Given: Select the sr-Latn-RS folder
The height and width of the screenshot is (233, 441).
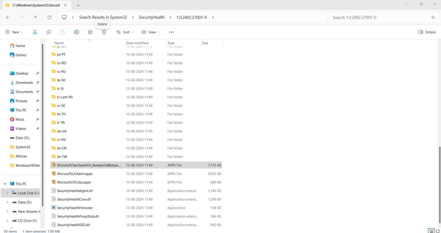Looking at the screenshot, I should [136, 97].
